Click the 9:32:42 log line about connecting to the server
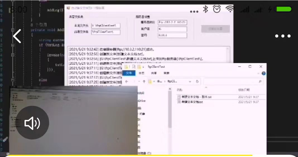This screenshot has width=298, height=157. pyautogui.click(x=111, y=50)
